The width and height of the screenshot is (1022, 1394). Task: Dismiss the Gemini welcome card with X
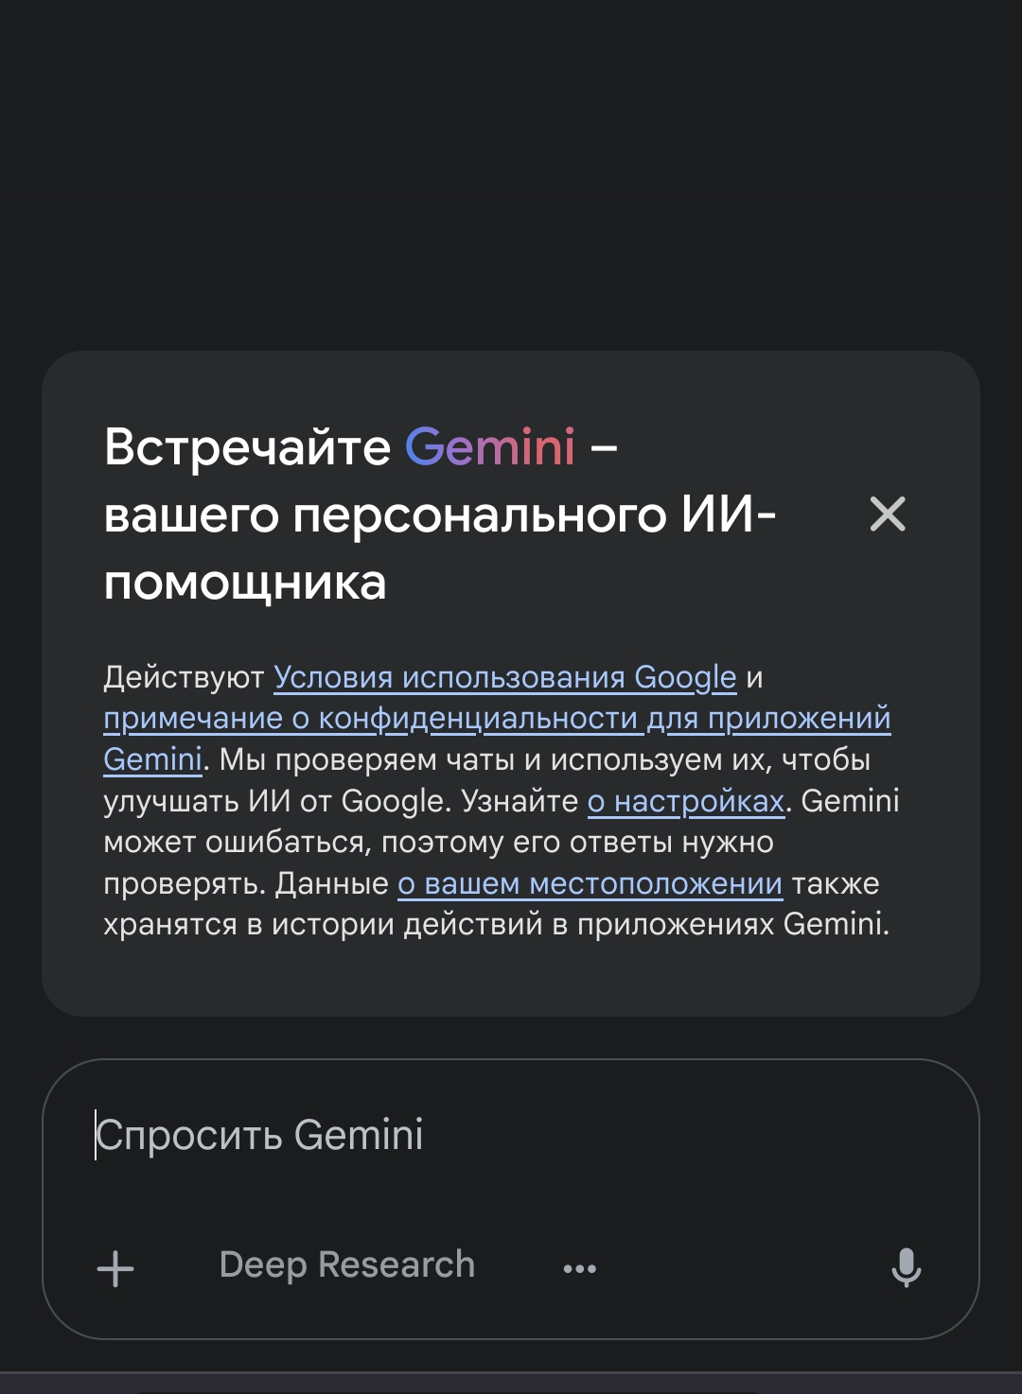click(887, 514)
